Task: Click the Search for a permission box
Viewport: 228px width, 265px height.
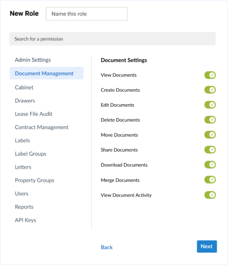Action: 113,39
